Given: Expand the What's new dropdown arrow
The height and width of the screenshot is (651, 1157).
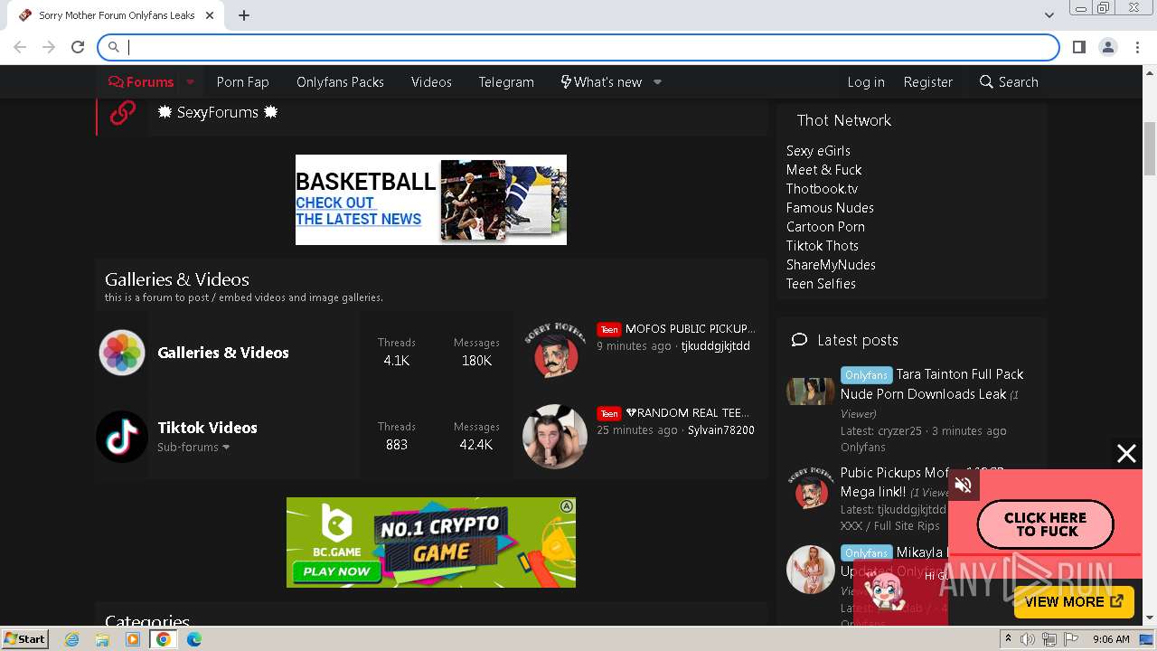Looking at the screenshot, I should (x=657, y=81).
